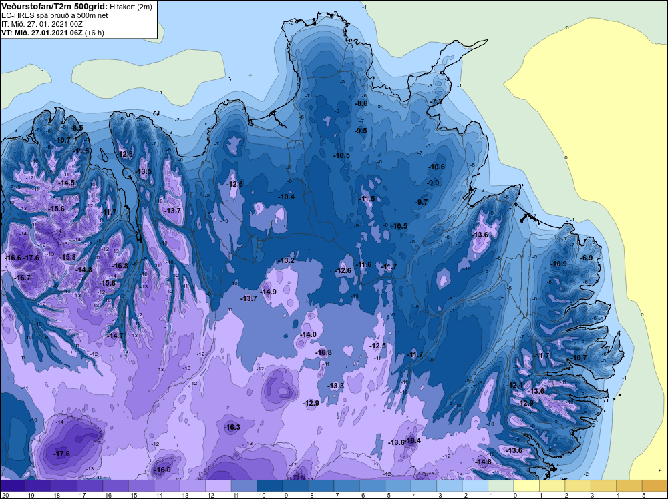Select legend swatch between 2 and 3

point(578,486)
